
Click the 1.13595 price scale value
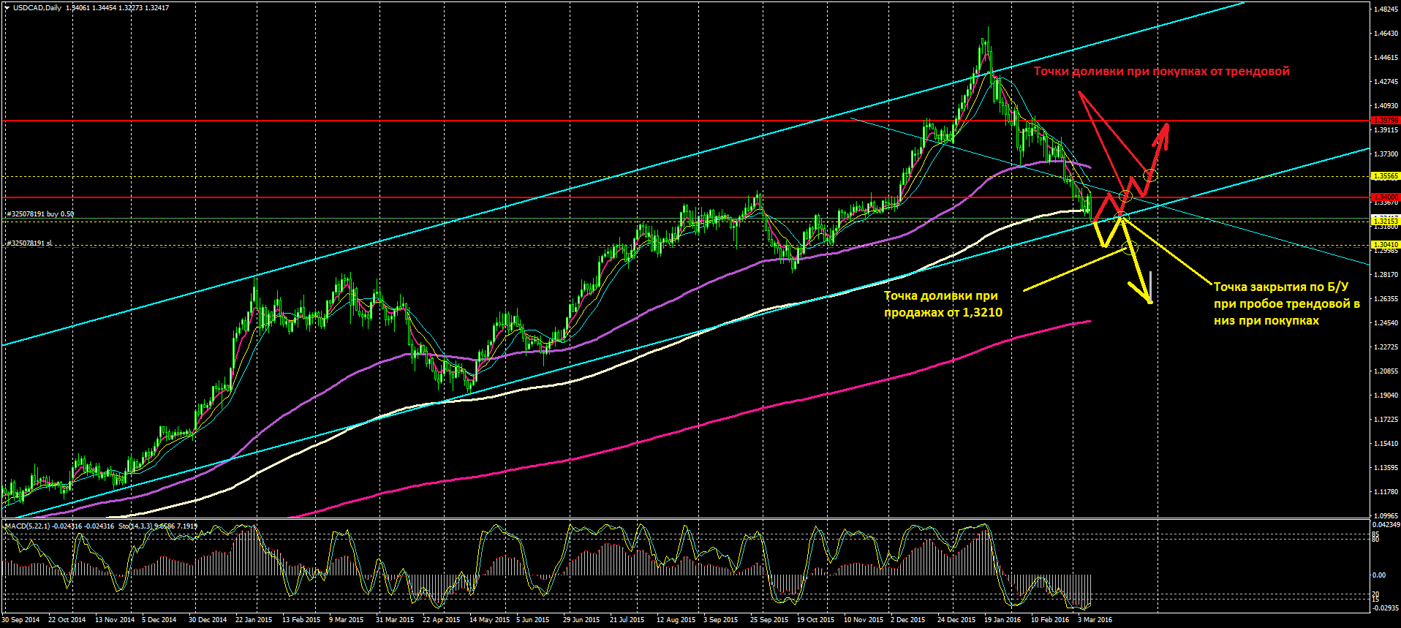(1386, 468)
